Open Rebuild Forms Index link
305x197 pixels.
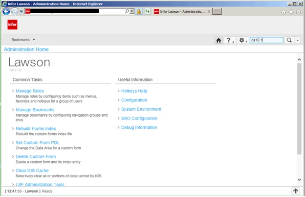pos(36,129)
